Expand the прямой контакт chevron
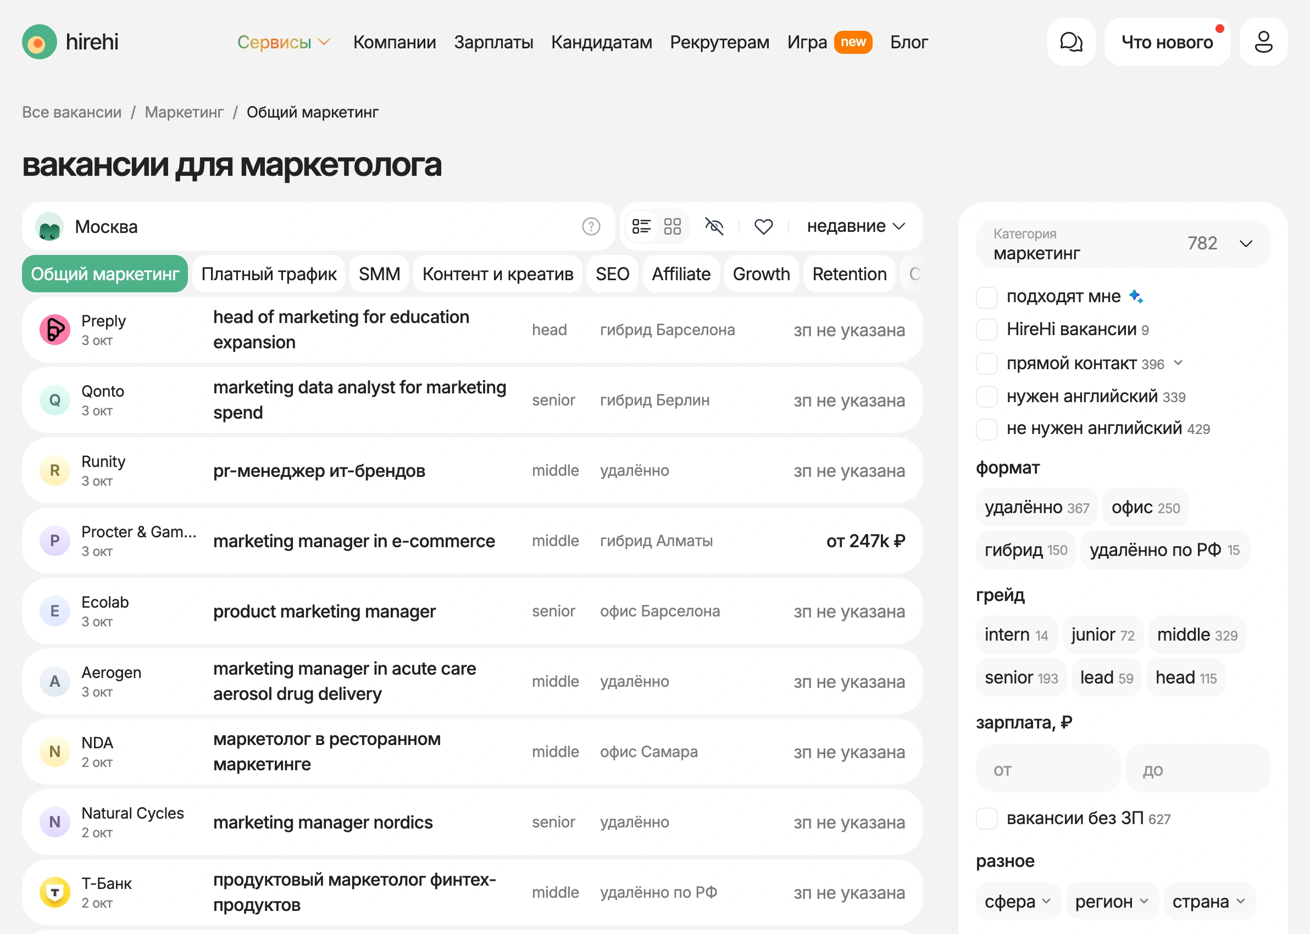The width and height of the screenshot is (1310, 934). coord(1178,363)
